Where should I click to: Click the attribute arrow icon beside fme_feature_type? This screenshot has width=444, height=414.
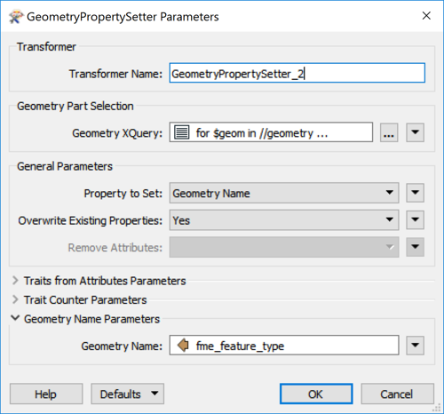(x=183, y=346)
